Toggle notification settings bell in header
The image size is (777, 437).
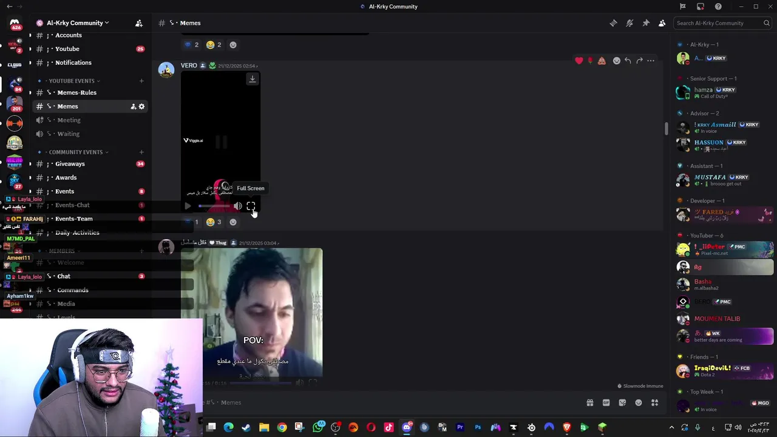coord(629,23)
